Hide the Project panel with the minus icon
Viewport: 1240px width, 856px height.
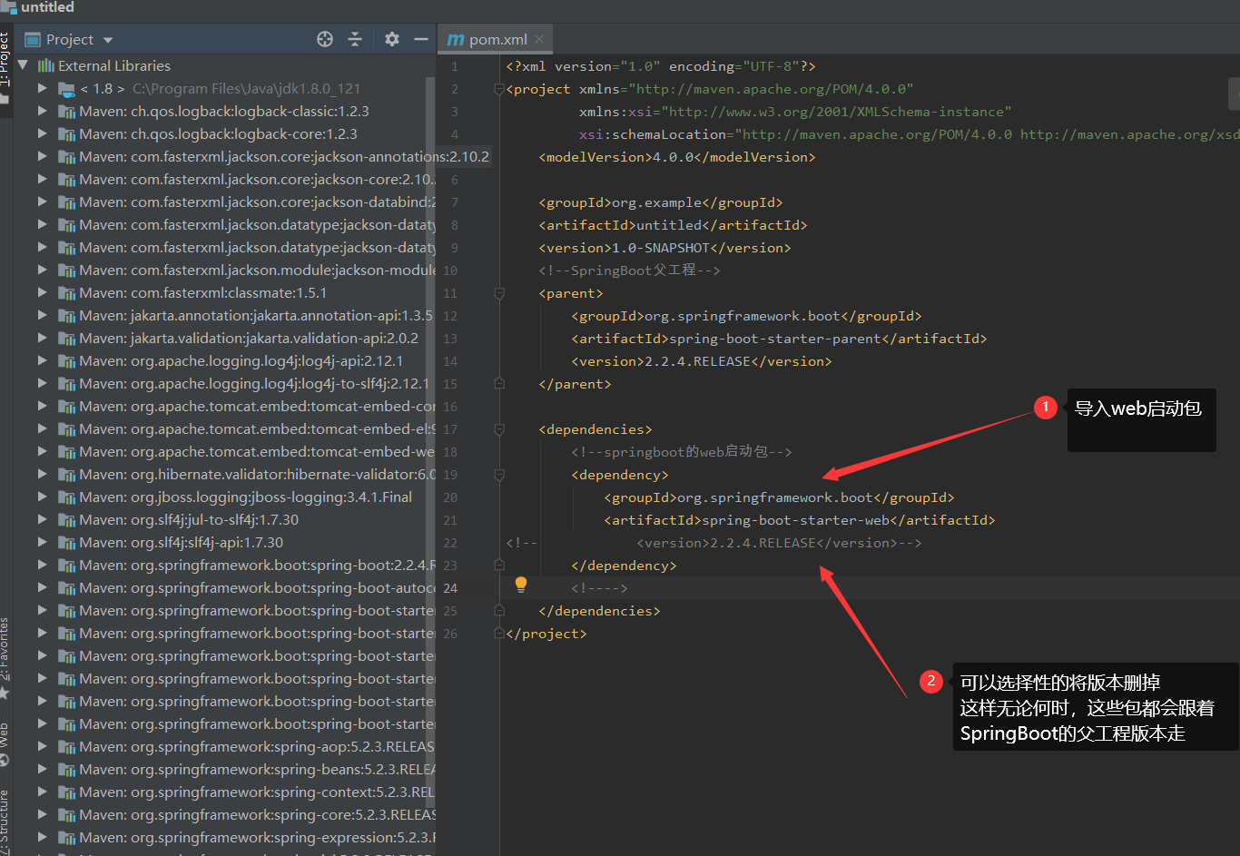[420, 39]
